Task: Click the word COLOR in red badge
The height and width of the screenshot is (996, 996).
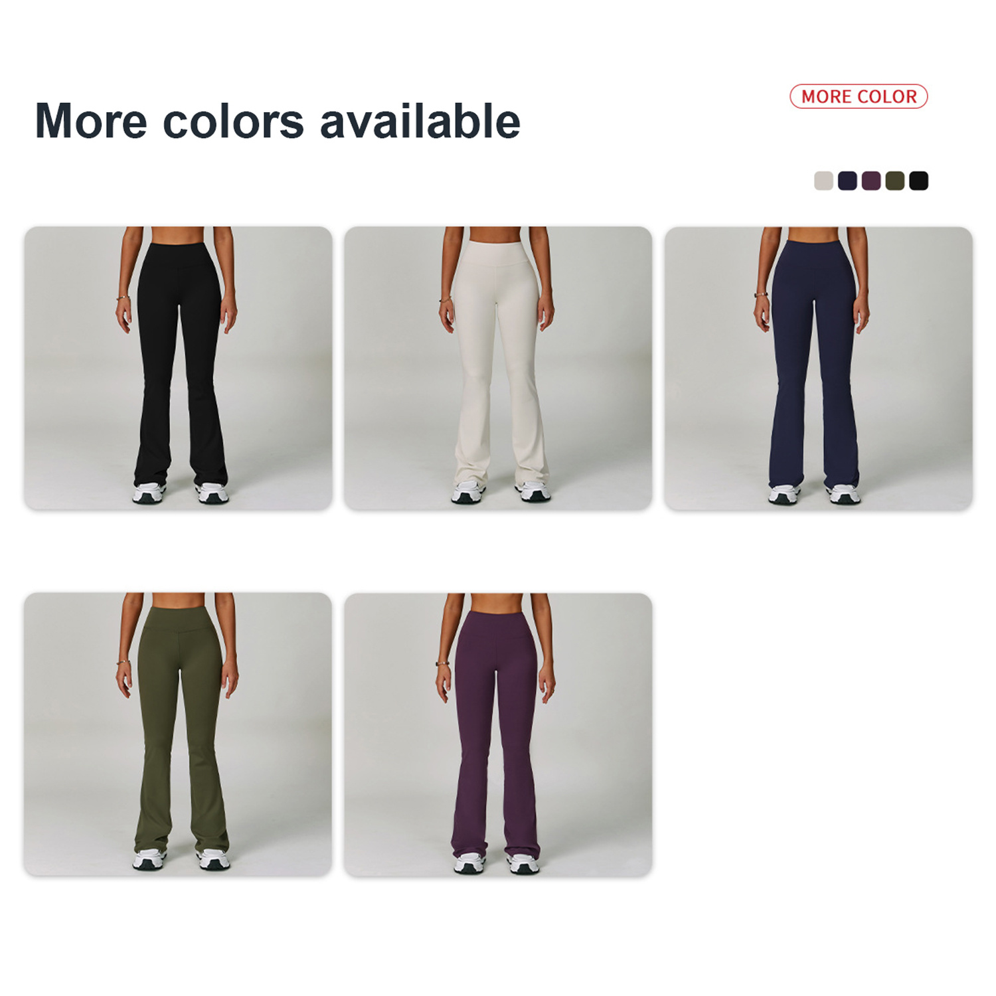Action: coord(887,97)
